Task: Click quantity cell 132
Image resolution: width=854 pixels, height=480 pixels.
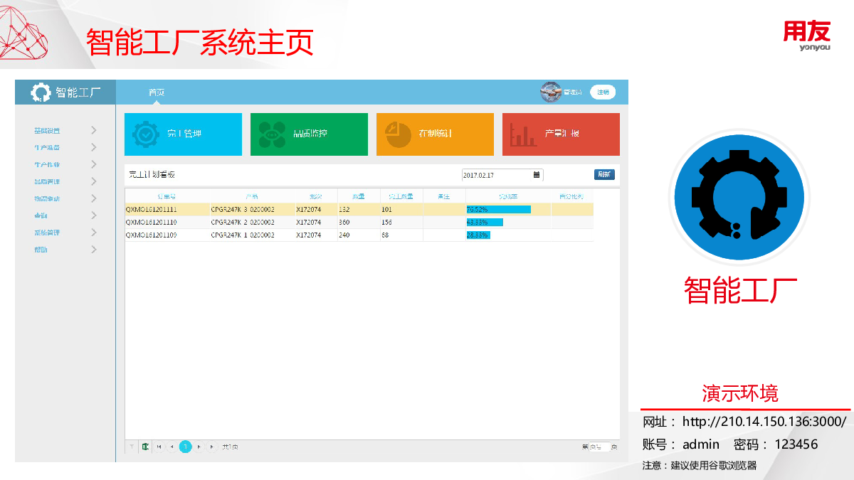Action: [344, 210]
